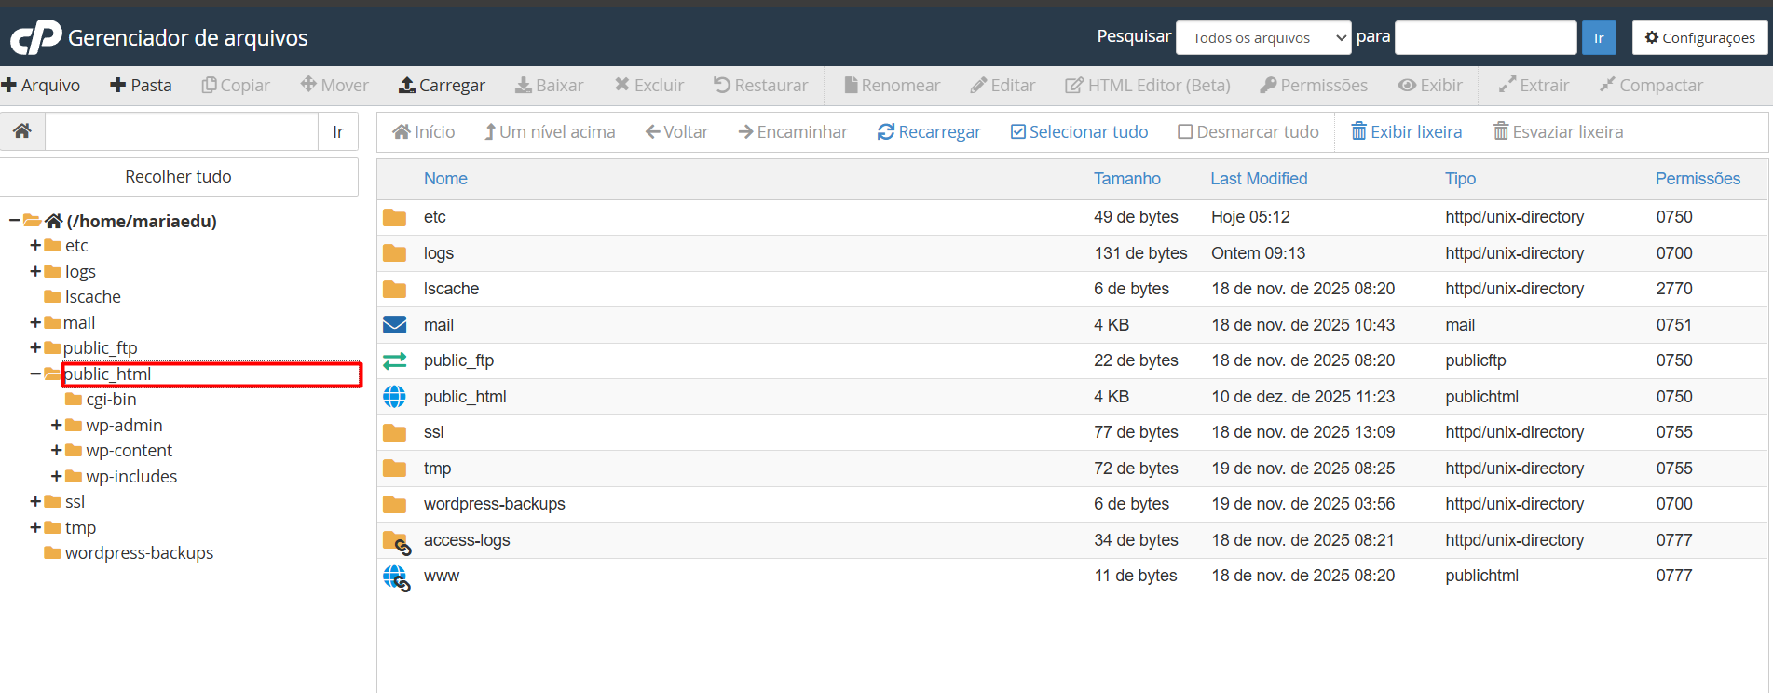Click the public_ftp transfer arrows icon
Screen dimensions: 1773x693
click(x=395, y=360)
